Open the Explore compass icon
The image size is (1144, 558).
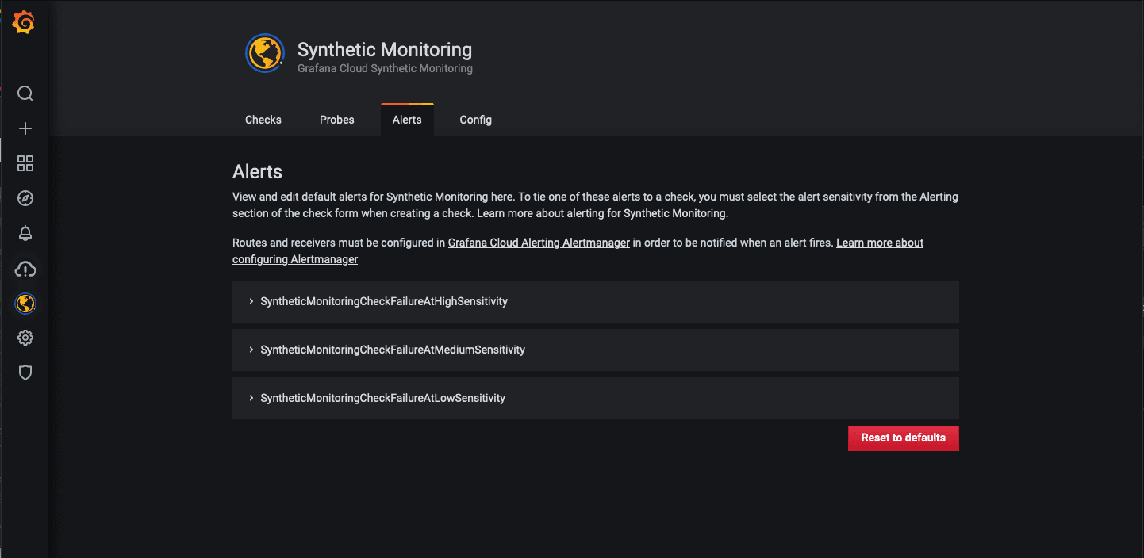point(25,198)
